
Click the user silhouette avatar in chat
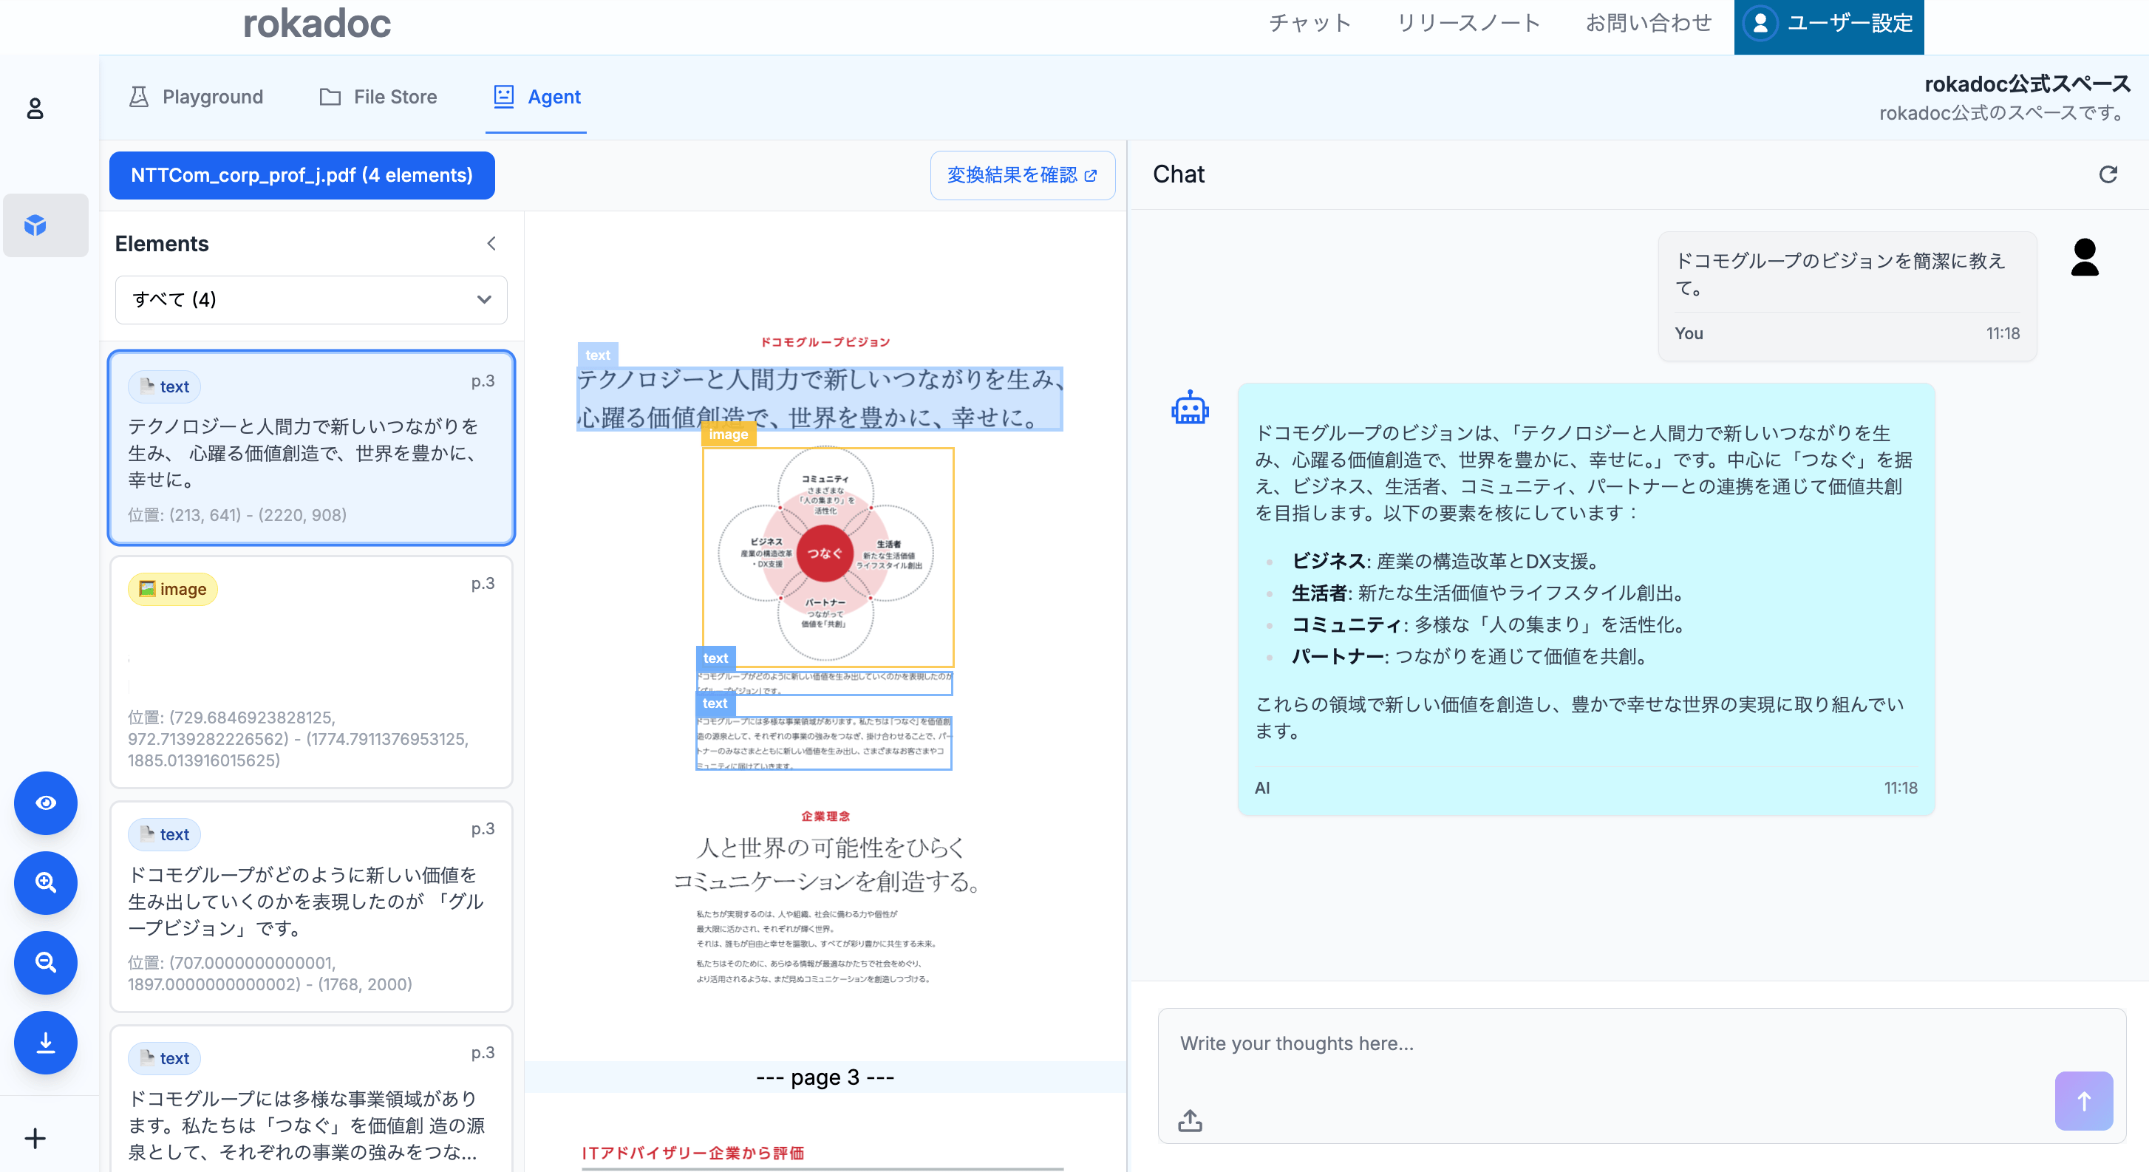[x=2085, y=257]
